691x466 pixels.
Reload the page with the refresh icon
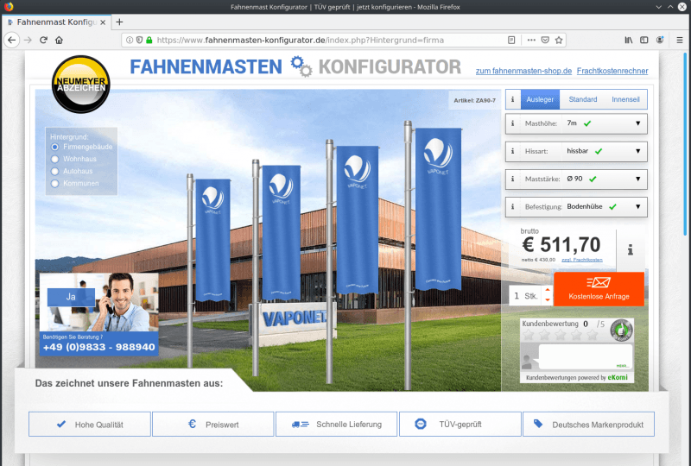pos(43,40)
